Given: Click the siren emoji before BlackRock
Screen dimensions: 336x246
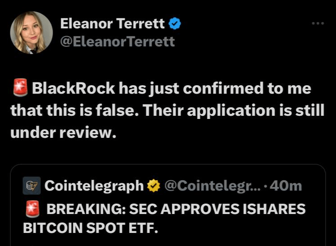Looking at the screenshot, I should point(20,87).
